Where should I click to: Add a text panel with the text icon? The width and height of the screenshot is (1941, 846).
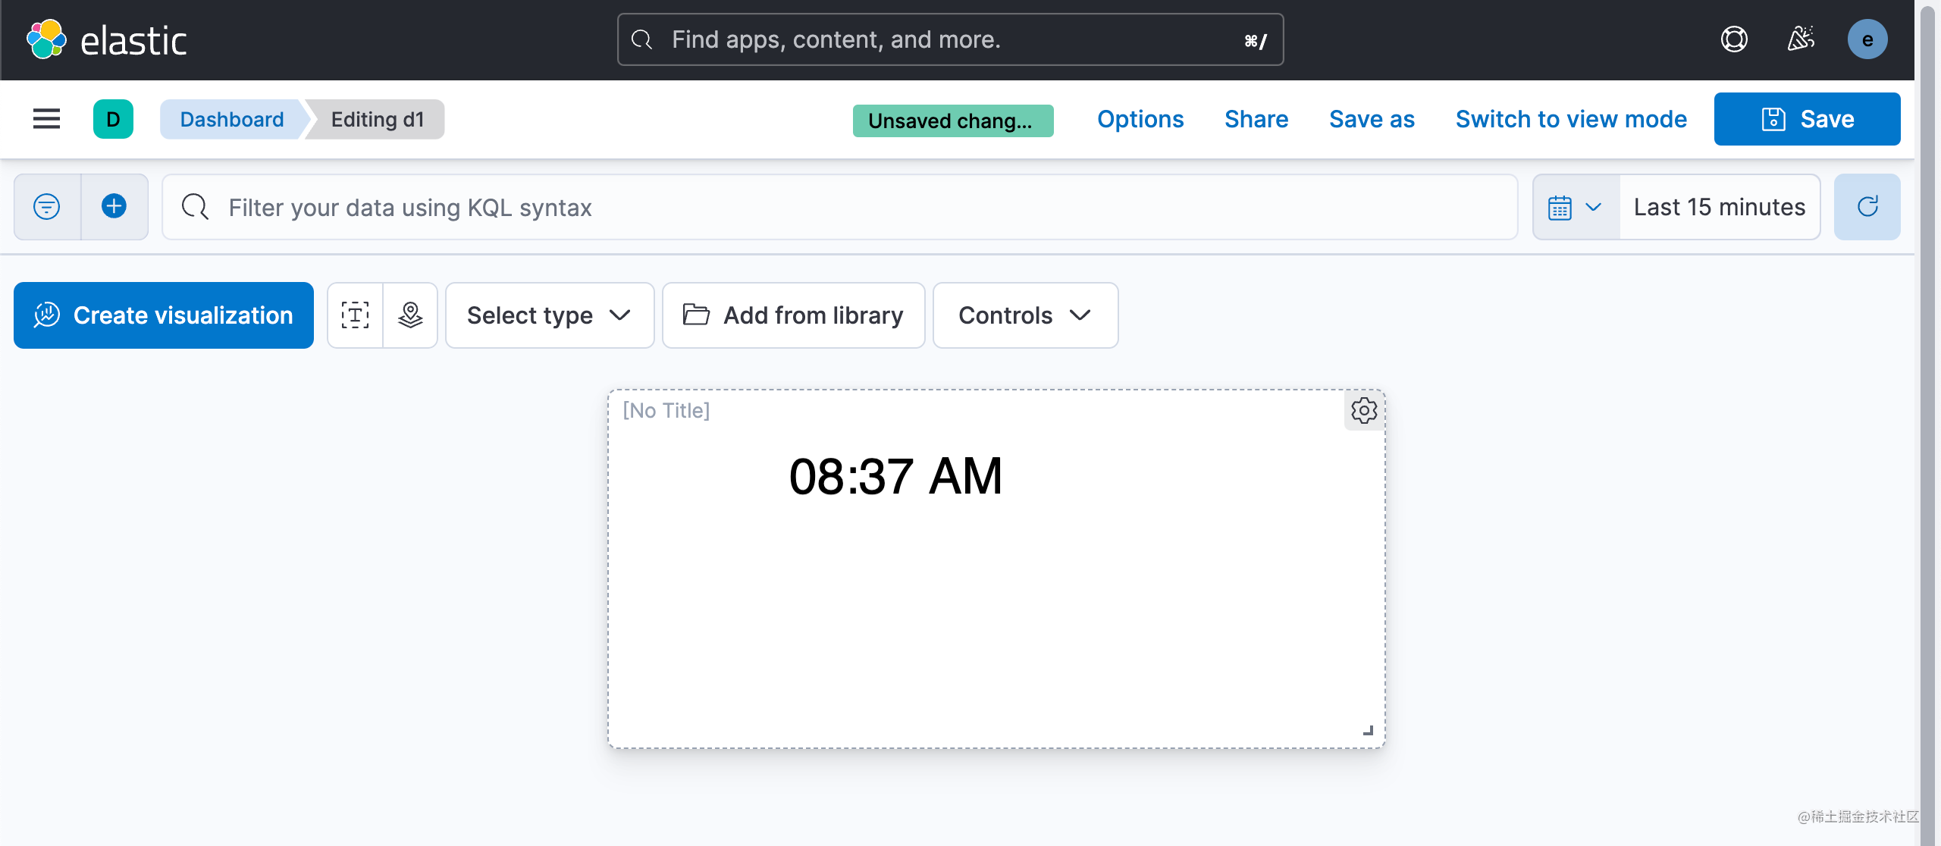[355, 315]
